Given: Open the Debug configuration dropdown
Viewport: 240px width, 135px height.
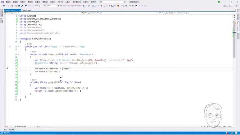Looking at the screenshot, I should (38, 6).
